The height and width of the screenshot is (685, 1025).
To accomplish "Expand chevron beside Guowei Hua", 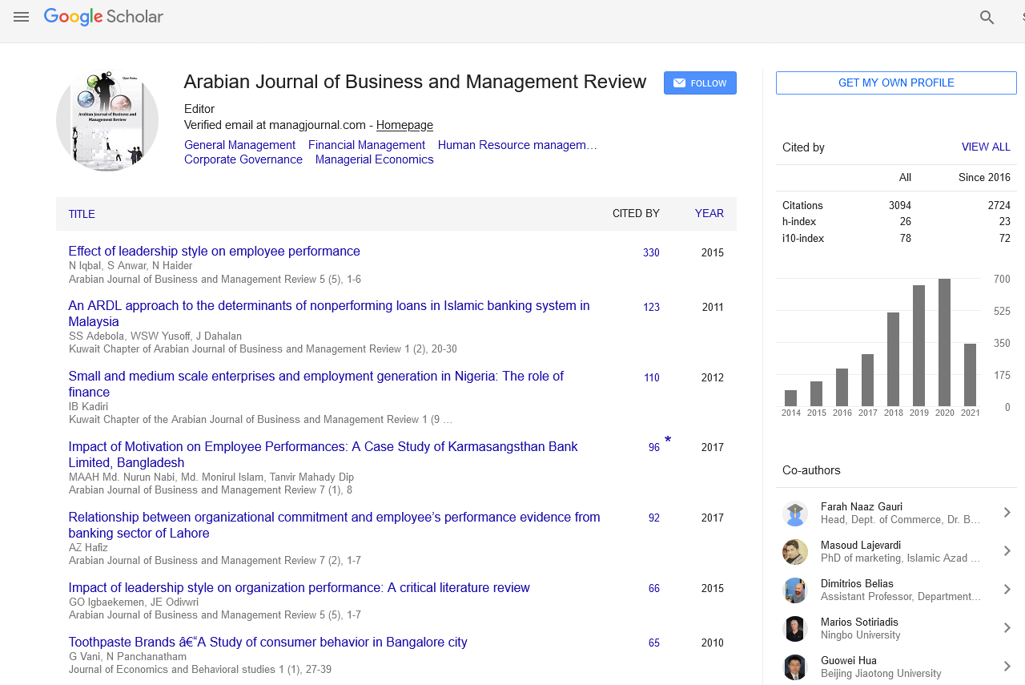I will (x=1007, y=667).
